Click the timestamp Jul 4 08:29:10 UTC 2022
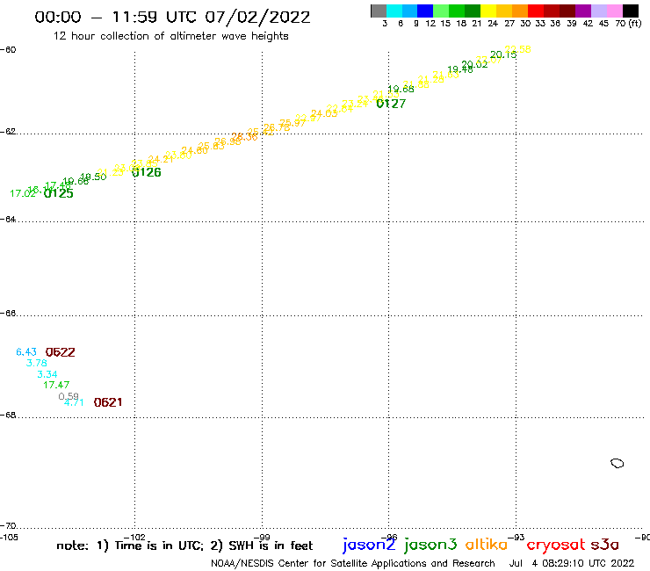 [x=572, y=564]
